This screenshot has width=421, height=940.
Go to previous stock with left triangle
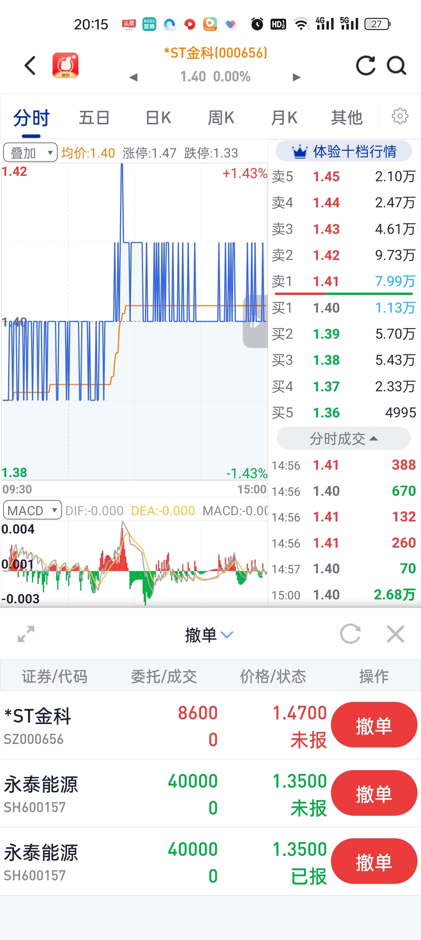point(134,77)
